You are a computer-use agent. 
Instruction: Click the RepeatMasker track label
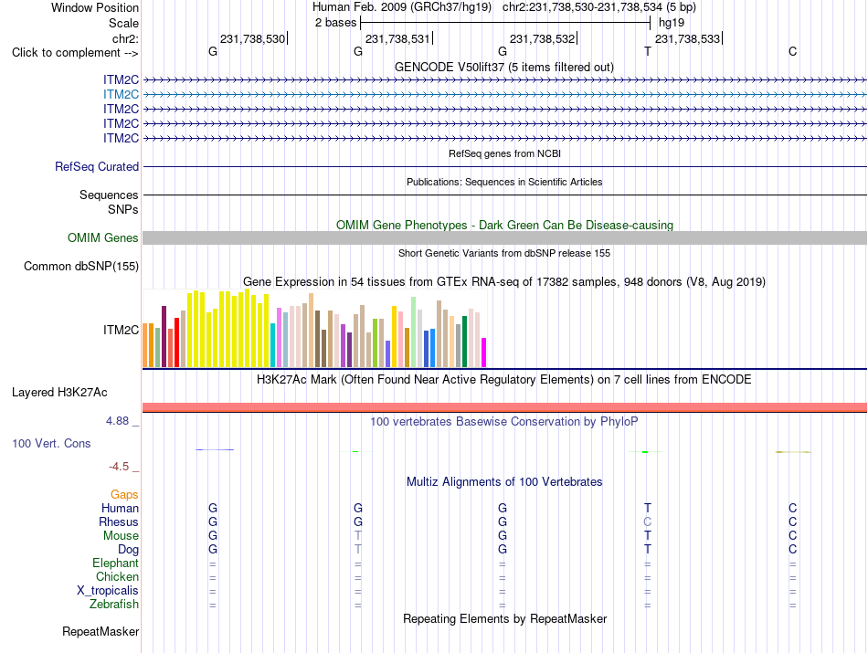[101, 631]
